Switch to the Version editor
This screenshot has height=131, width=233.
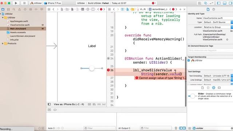[211, 3]
